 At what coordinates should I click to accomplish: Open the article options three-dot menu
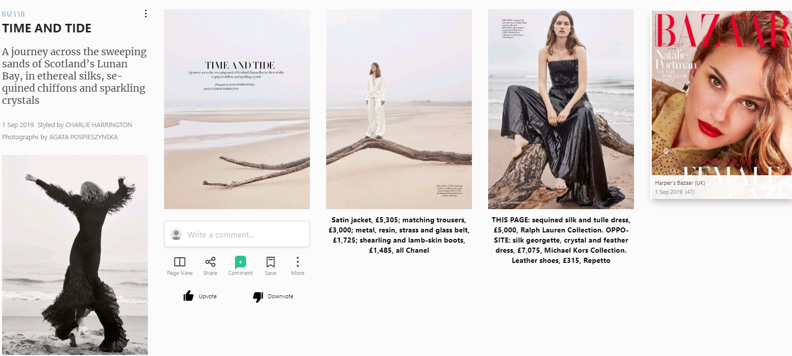(x=146, y=14)
